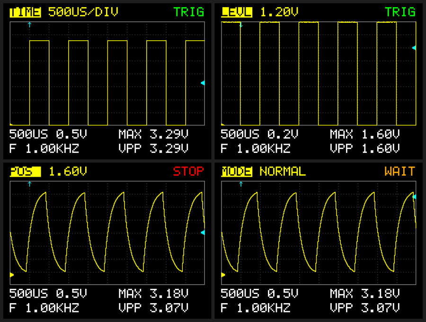The height and width of the screenshot is (322, 426).
Task: Click the cyan trigger level marker in STOP panel
Action: coord(203,233)
